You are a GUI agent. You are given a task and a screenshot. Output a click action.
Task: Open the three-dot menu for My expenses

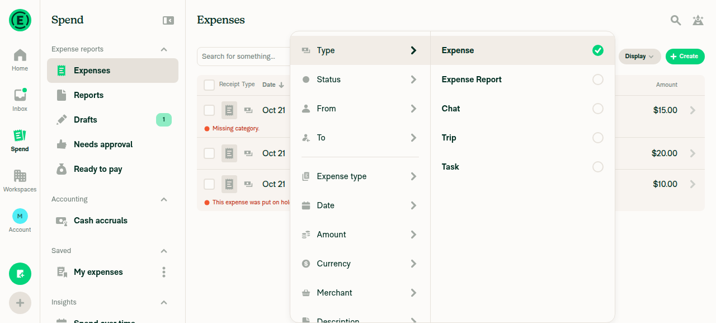(164, 272)
